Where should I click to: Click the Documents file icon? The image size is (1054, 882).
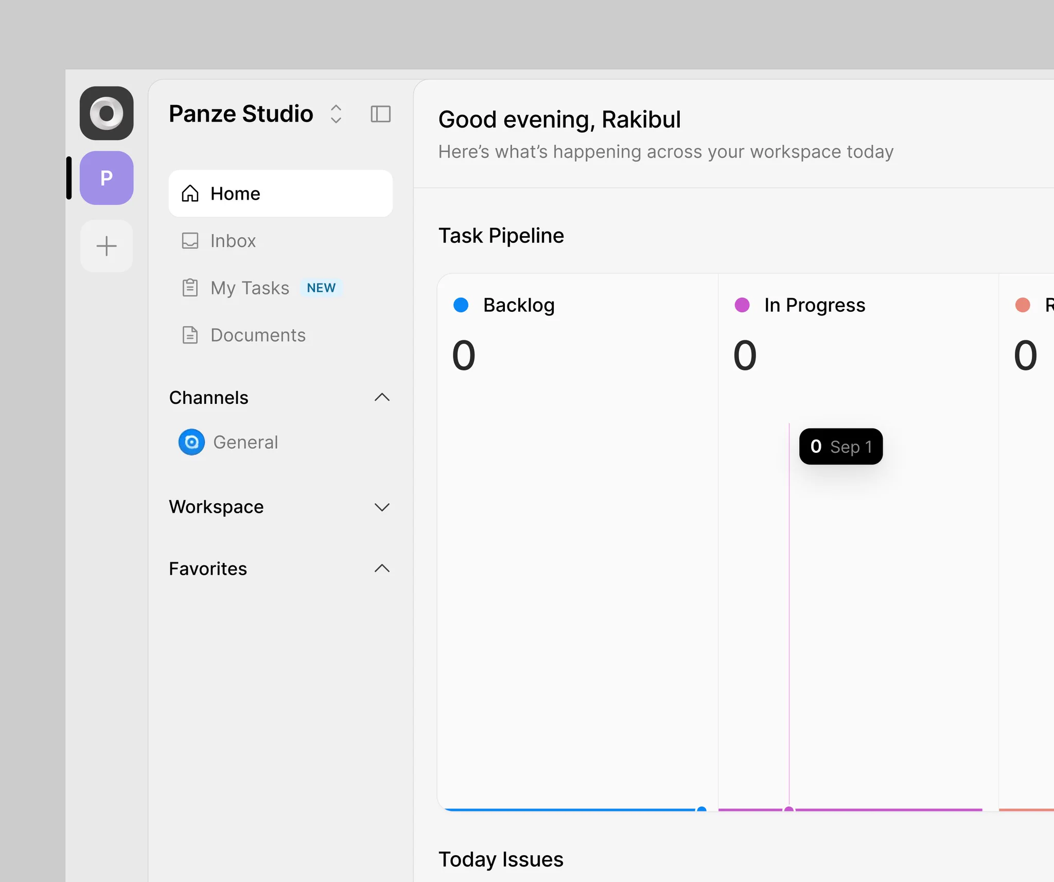(190, 335)
